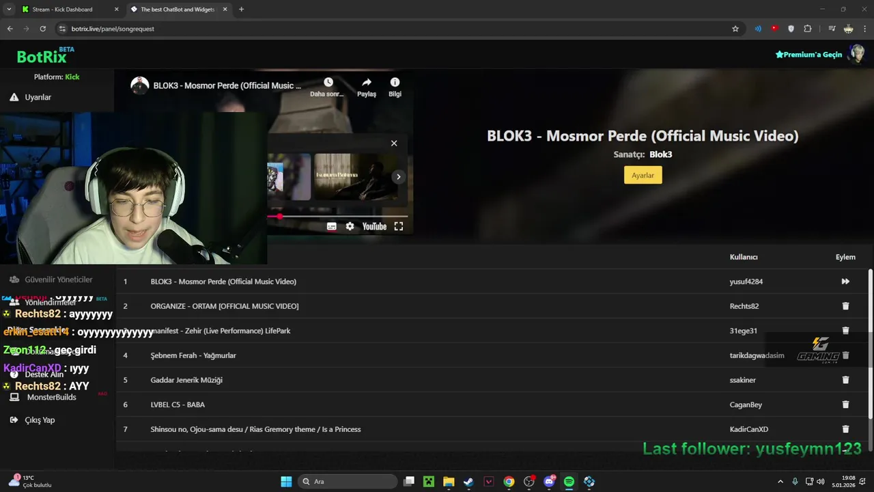Click the BotRix logo
Image resolution: width=874 pixels, height=492 pixels.
pos(45,56)
